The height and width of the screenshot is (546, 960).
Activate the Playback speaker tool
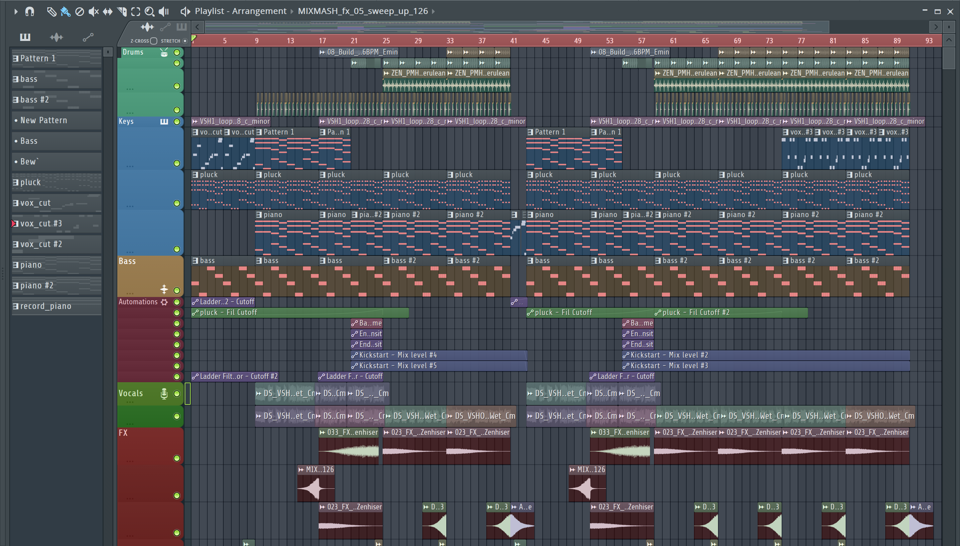coord(164,12)
